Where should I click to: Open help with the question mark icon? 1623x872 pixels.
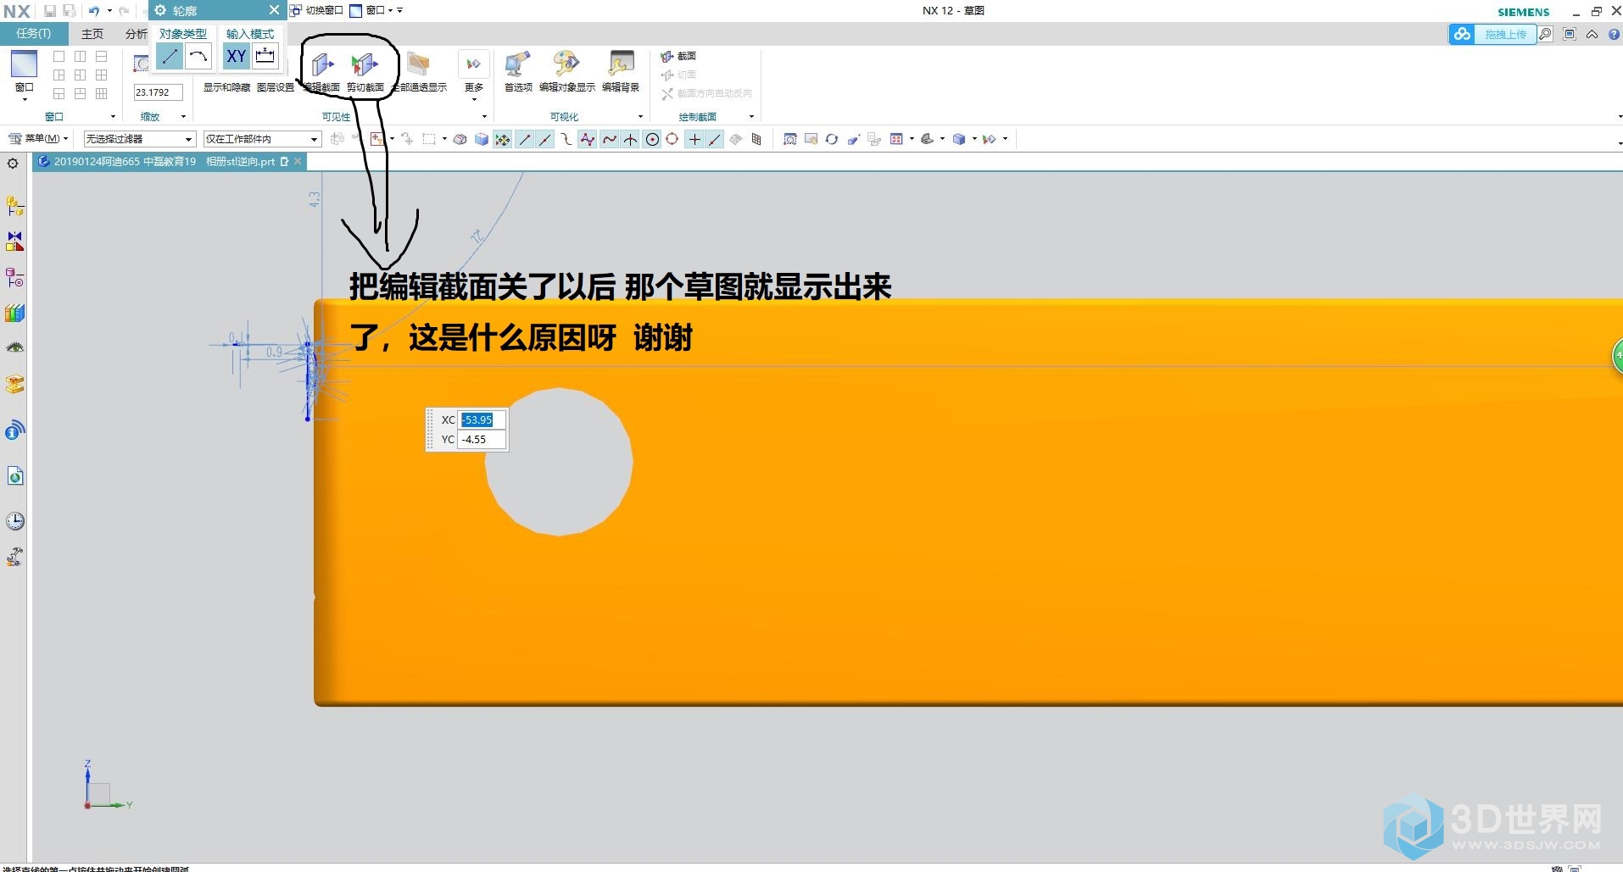click(x=1615, y=34)
